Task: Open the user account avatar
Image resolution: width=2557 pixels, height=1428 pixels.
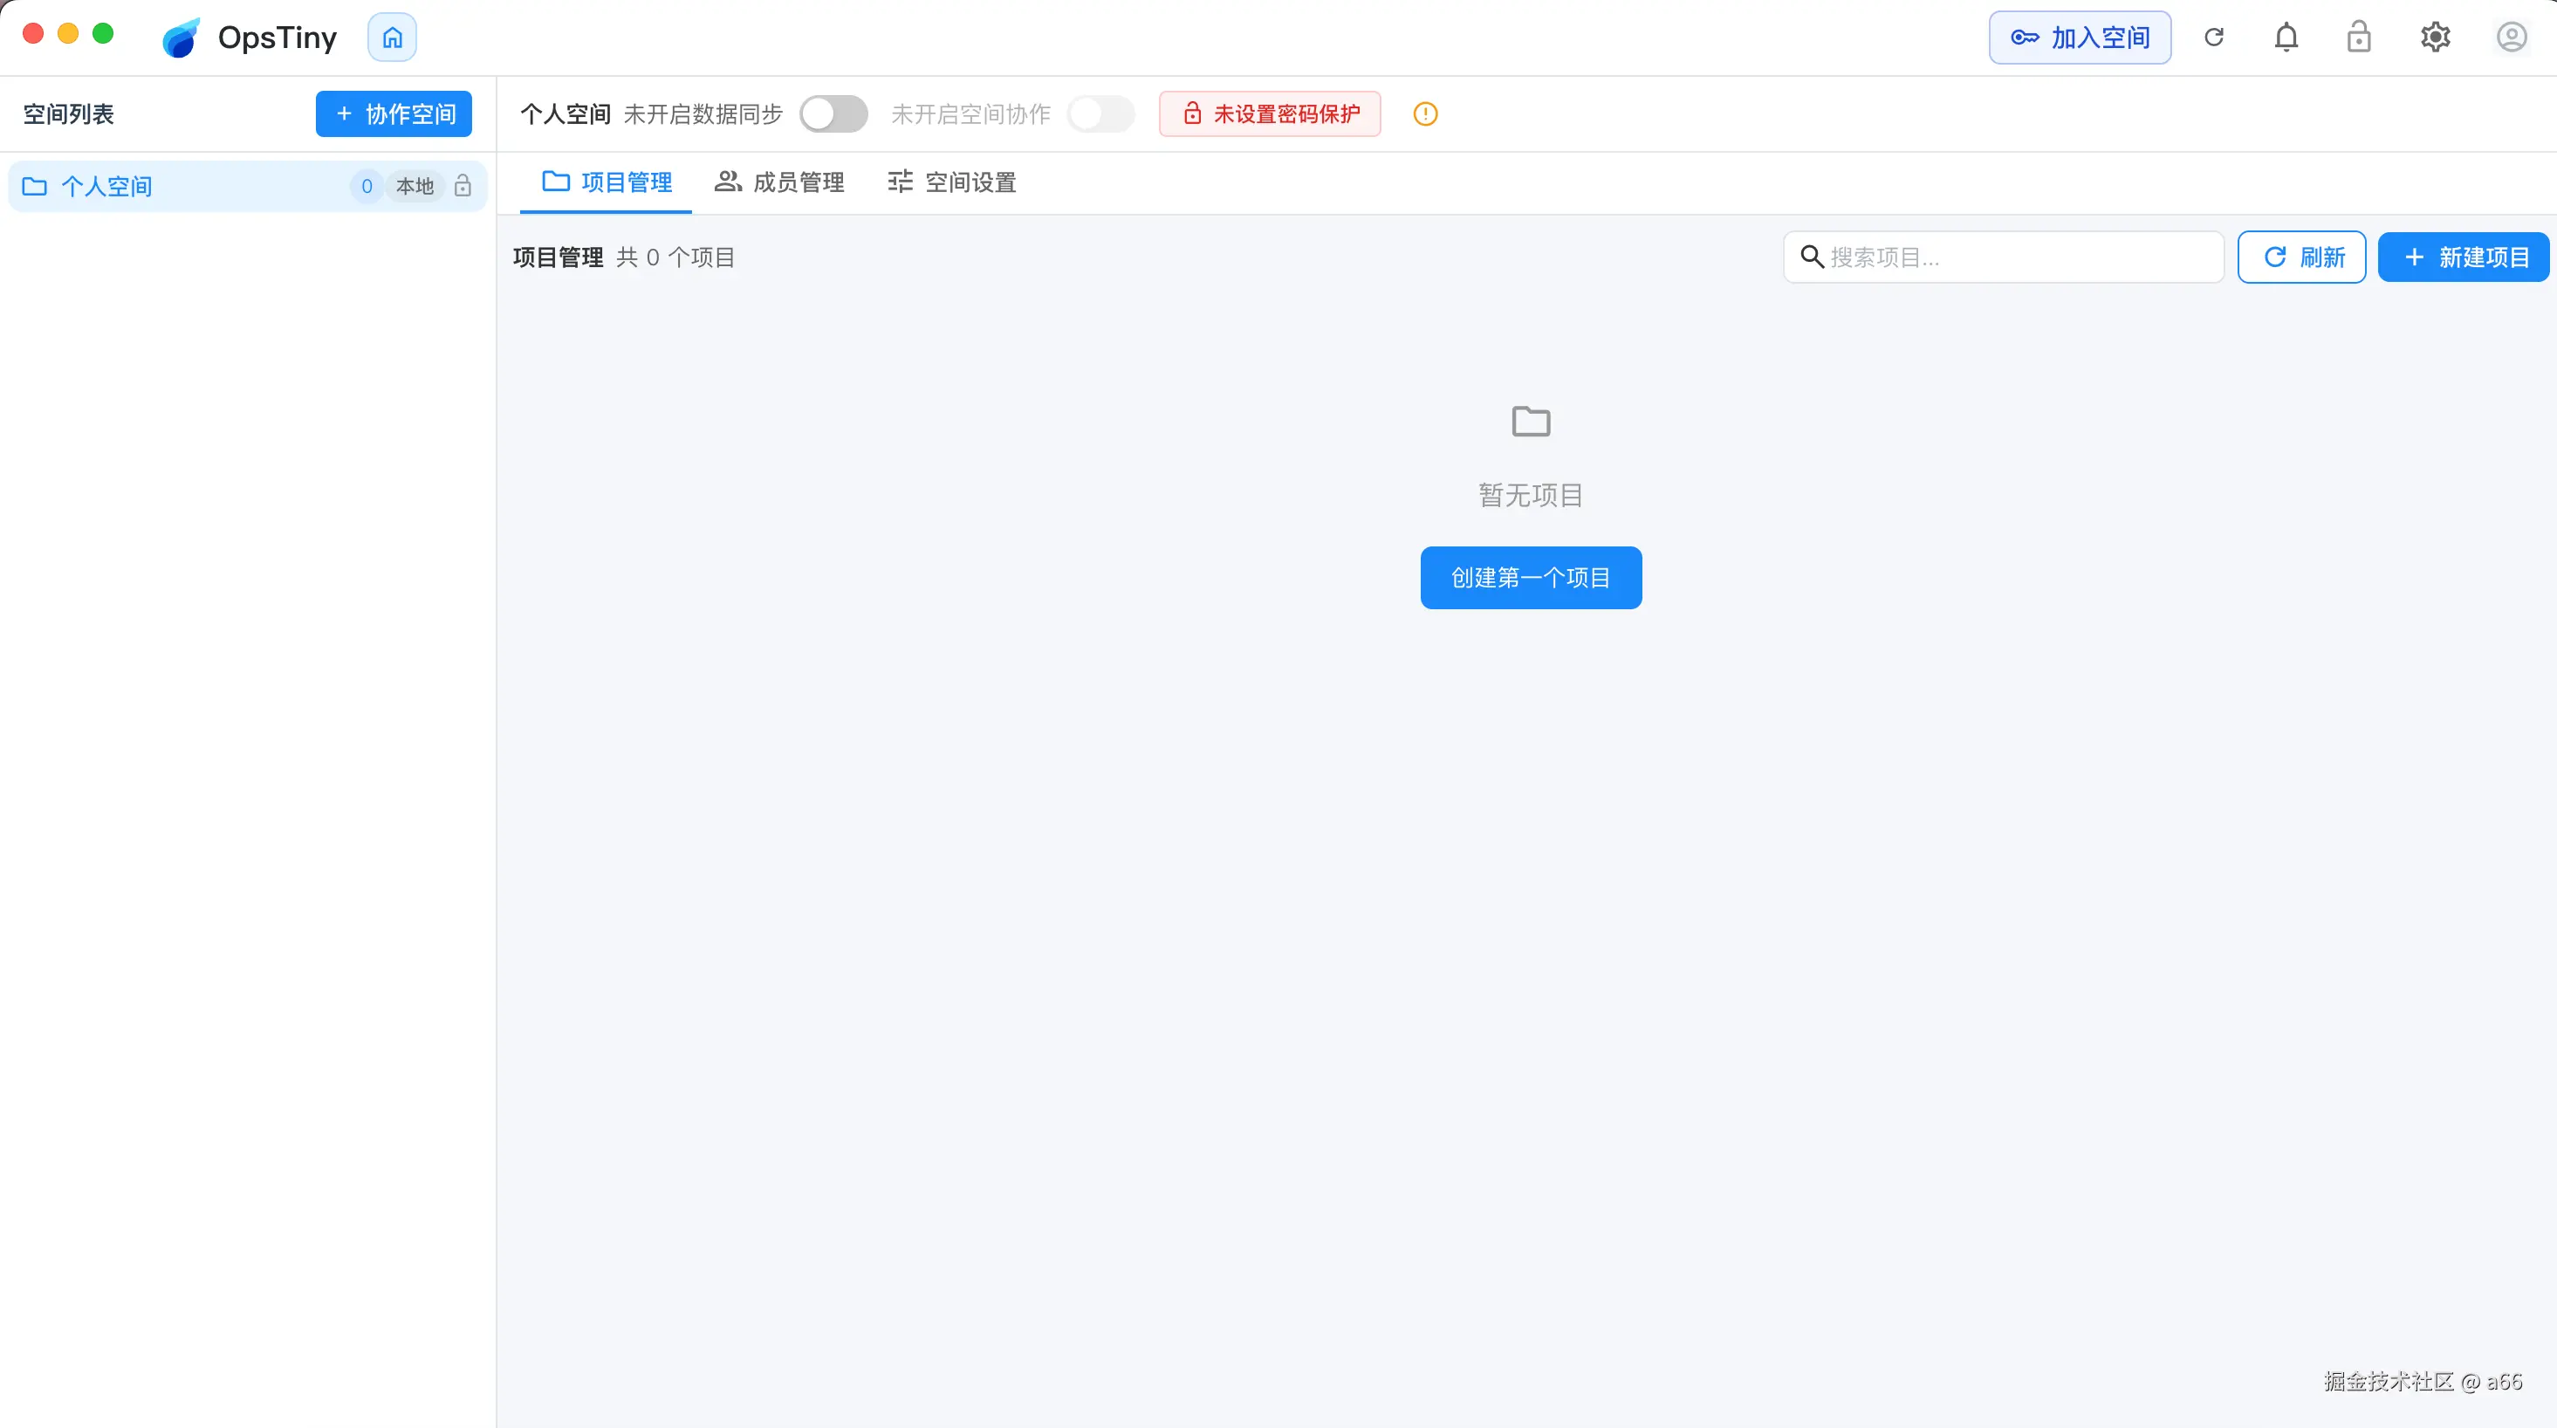Action: (x=2512, y=37)
